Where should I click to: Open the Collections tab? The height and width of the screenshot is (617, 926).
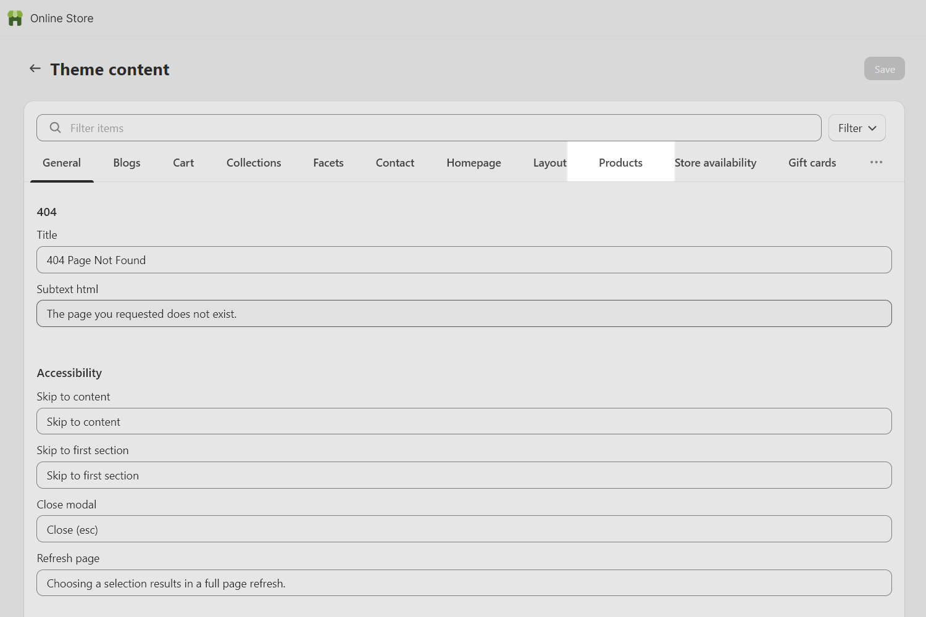click(254, 163)
